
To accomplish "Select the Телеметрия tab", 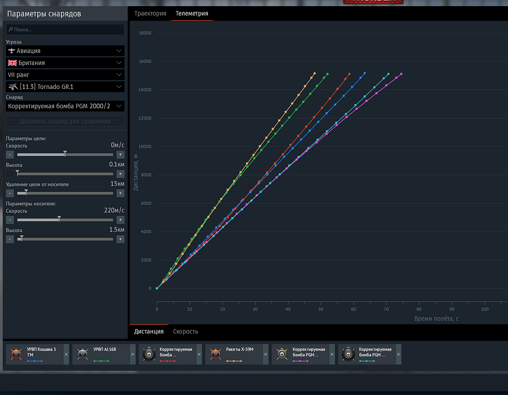I will (x=192, y=14).
